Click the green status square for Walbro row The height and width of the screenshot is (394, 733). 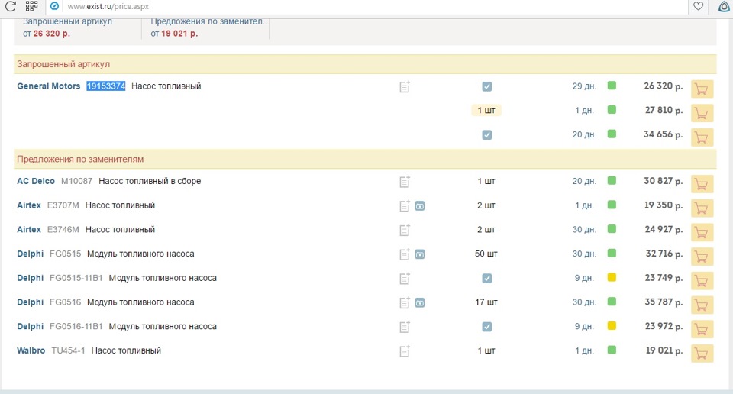coord(612,350)
